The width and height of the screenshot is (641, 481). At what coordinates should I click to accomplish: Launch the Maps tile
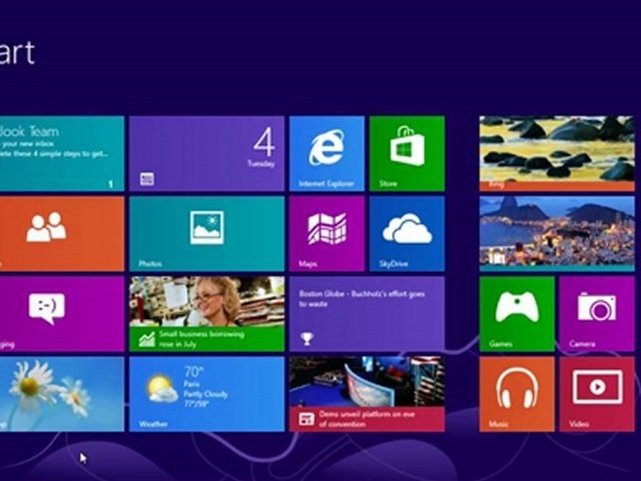(x=327, y=234)
